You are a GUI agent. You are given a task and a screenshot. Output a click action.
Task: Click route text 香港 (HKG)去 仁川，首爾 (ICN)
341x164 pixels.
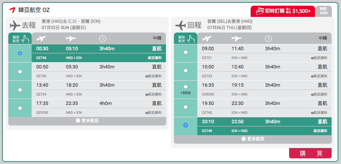point(71,21)
